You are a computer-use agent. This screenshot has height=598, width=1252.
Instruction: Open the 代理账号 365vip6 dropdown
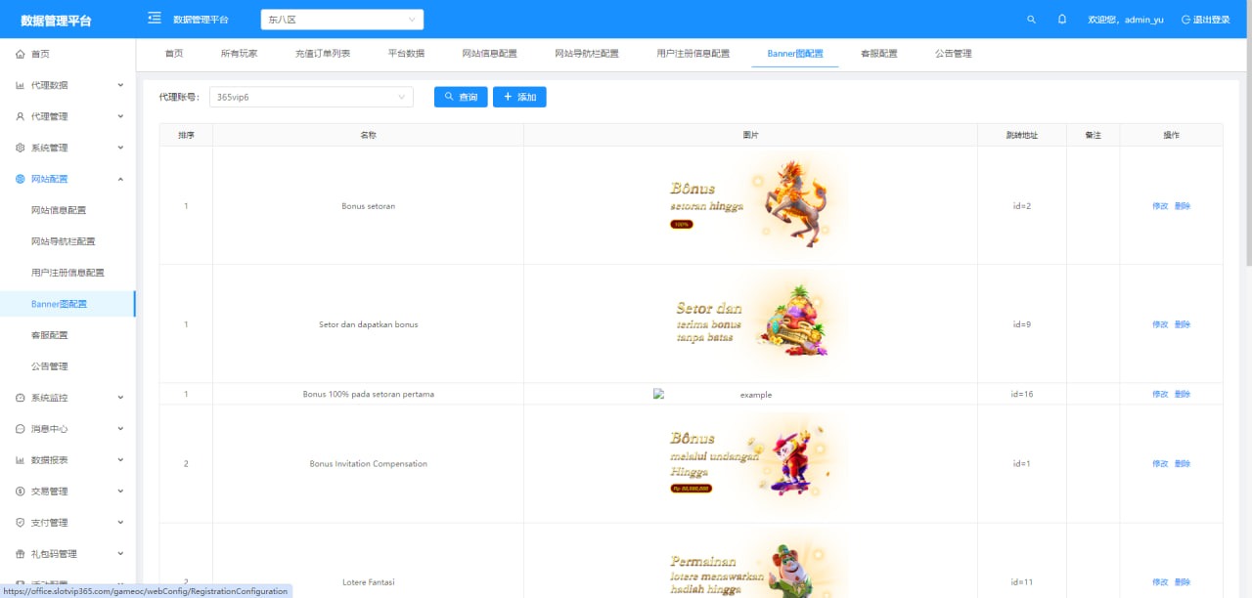tap(312, 97)
